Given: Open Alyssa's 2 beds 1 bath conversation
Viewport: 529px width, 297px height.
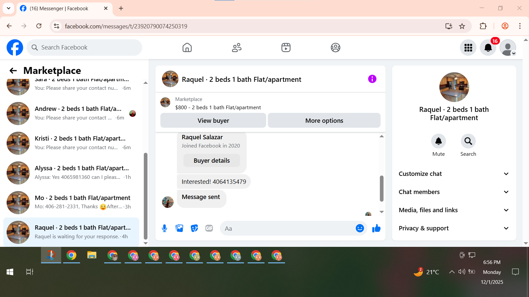Looking at the screenshot, I should [71, 173].
